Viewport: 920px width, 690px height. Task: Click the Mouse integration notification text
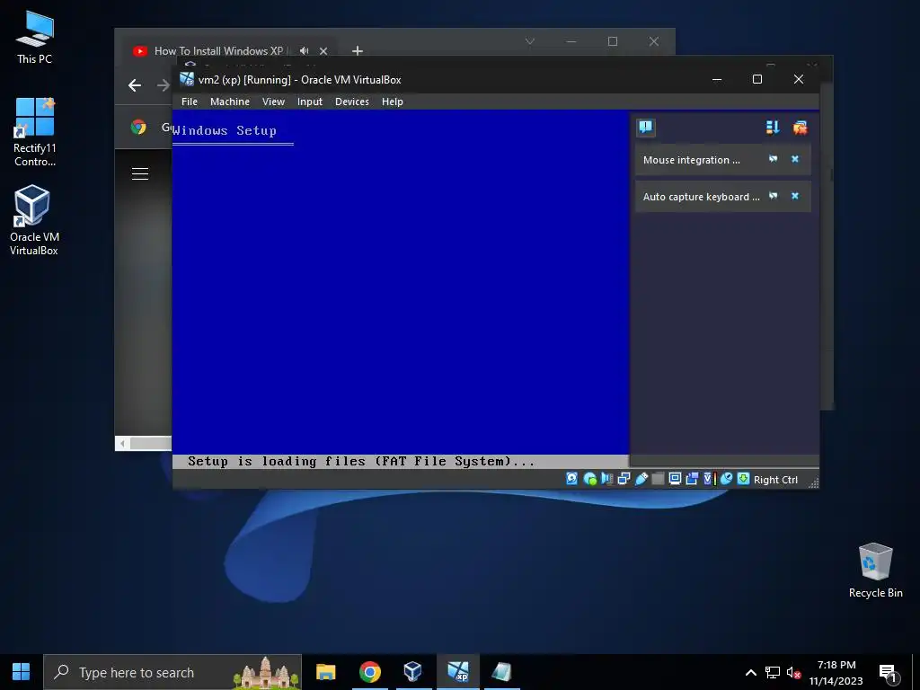[x=691, y=160]
